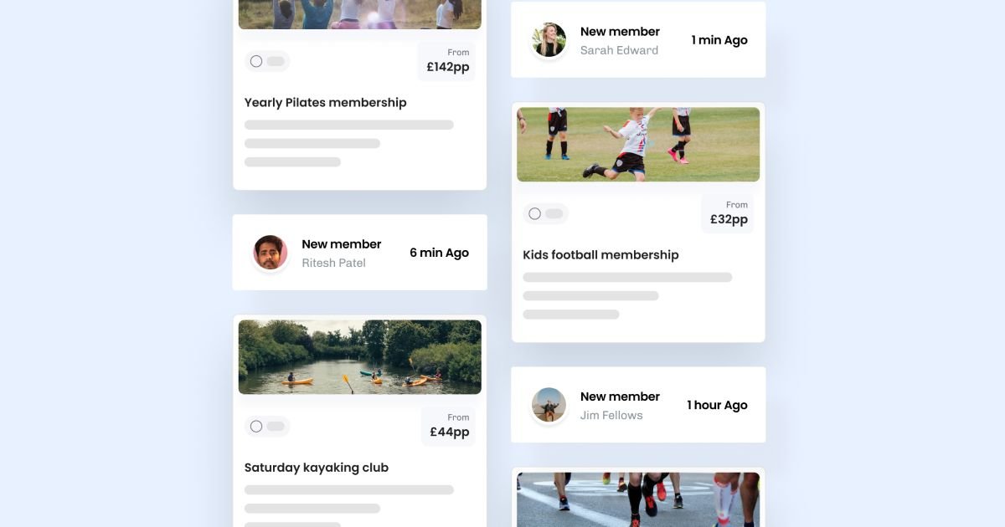This screenshot has height=527, width=1005.
Task: Open Saturday kayaking club title
Action: pos(317,468)
